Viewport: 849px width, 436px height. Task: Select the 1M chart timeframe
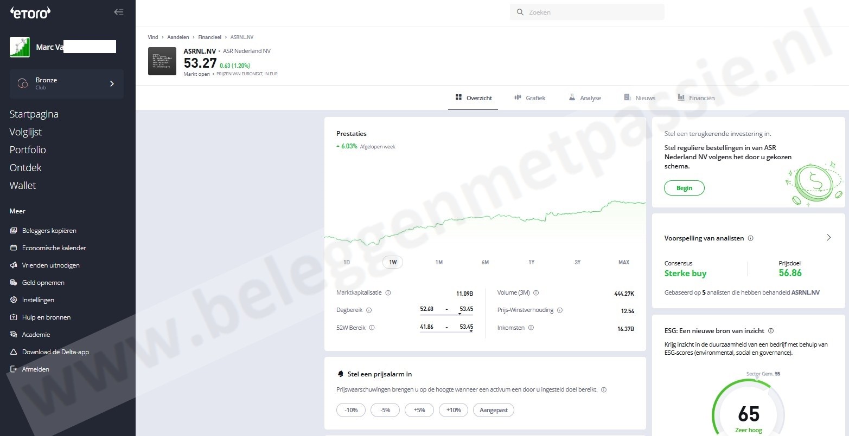439,263
